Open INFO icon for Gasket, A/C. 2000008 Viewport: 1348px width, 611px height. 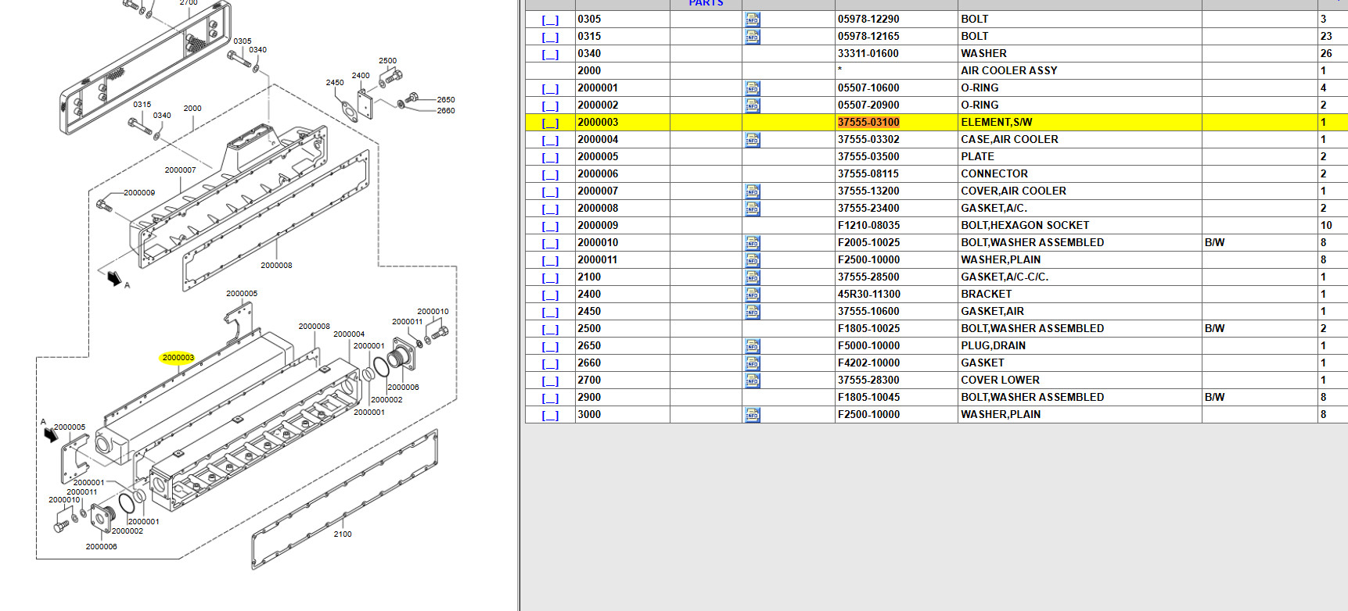(x=752, y=209)
